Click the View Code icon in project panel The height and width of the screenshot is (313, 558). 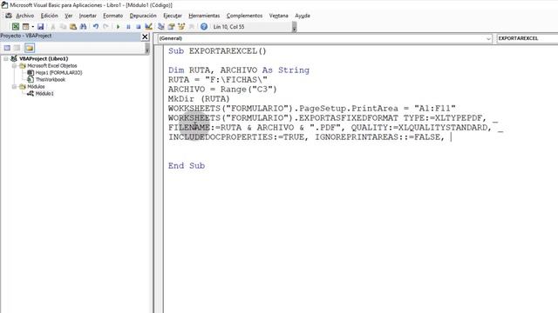7,48
